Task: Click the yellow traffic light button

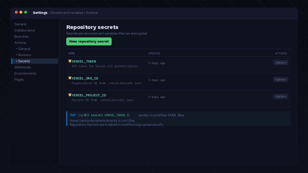Action: pyautogui.click(x=21, y=12)
